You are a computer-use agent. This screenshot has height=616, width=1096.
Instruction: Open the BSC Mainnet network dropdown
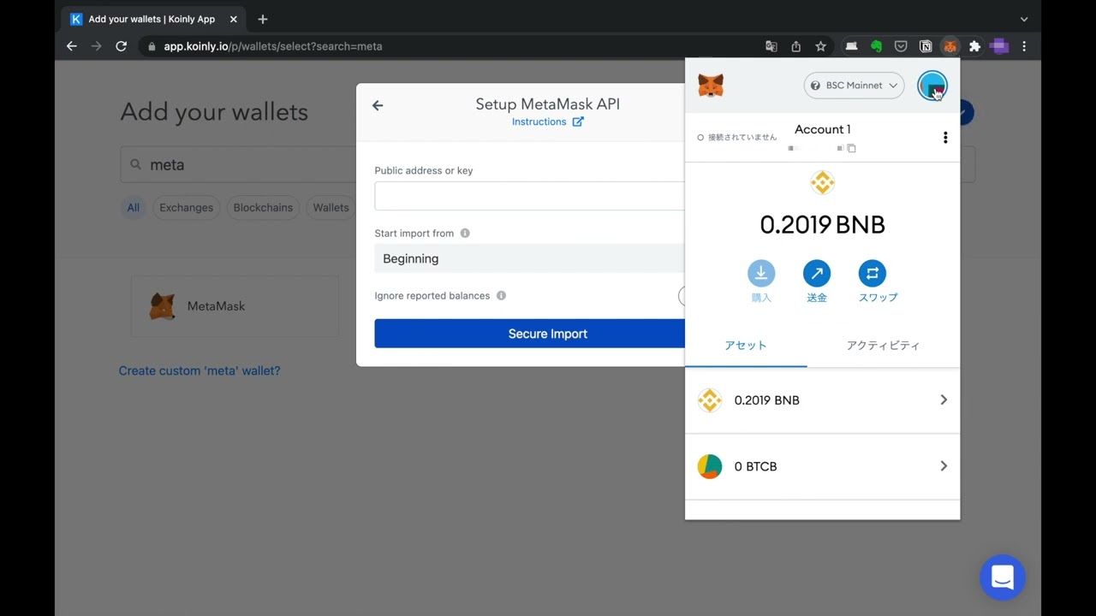(854, 86)
